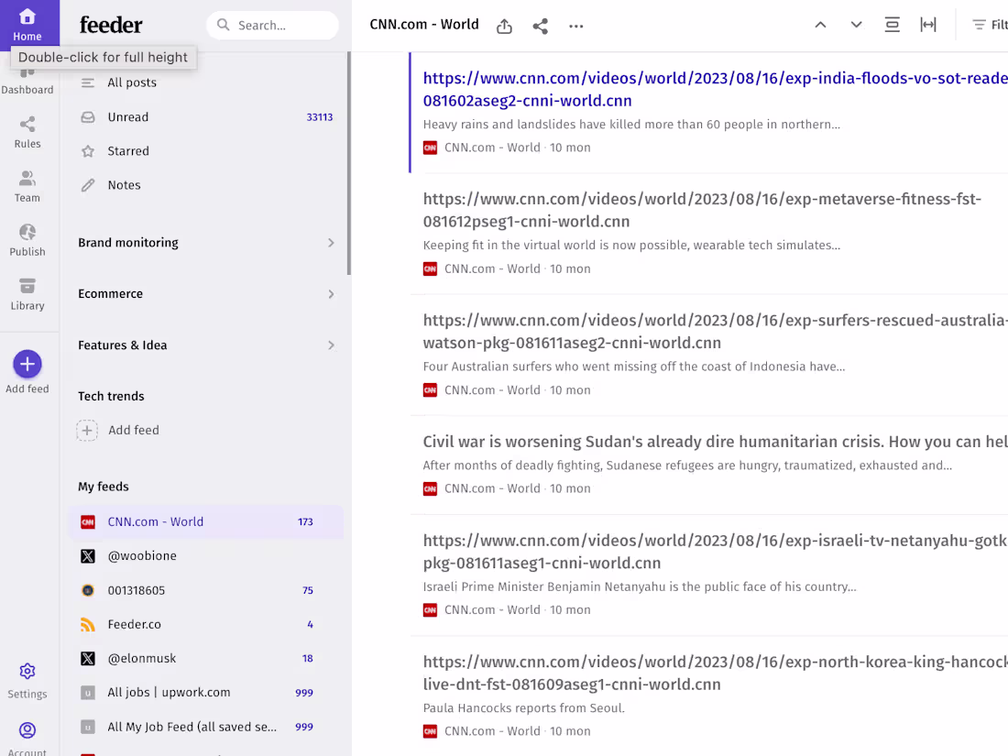Share the CNN.com - World feed
This screenshot has width=1008, height=756.
[540, 26]
